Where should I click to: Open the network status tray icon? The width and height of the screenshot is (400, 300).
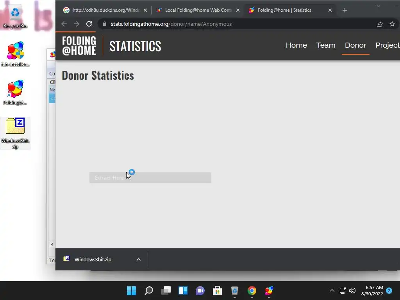tap(343, 291)
